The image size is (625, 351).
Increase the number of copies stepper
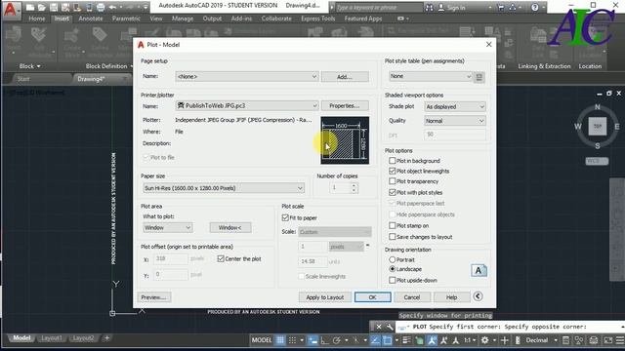pyautogui.click(x=354, y=185)
